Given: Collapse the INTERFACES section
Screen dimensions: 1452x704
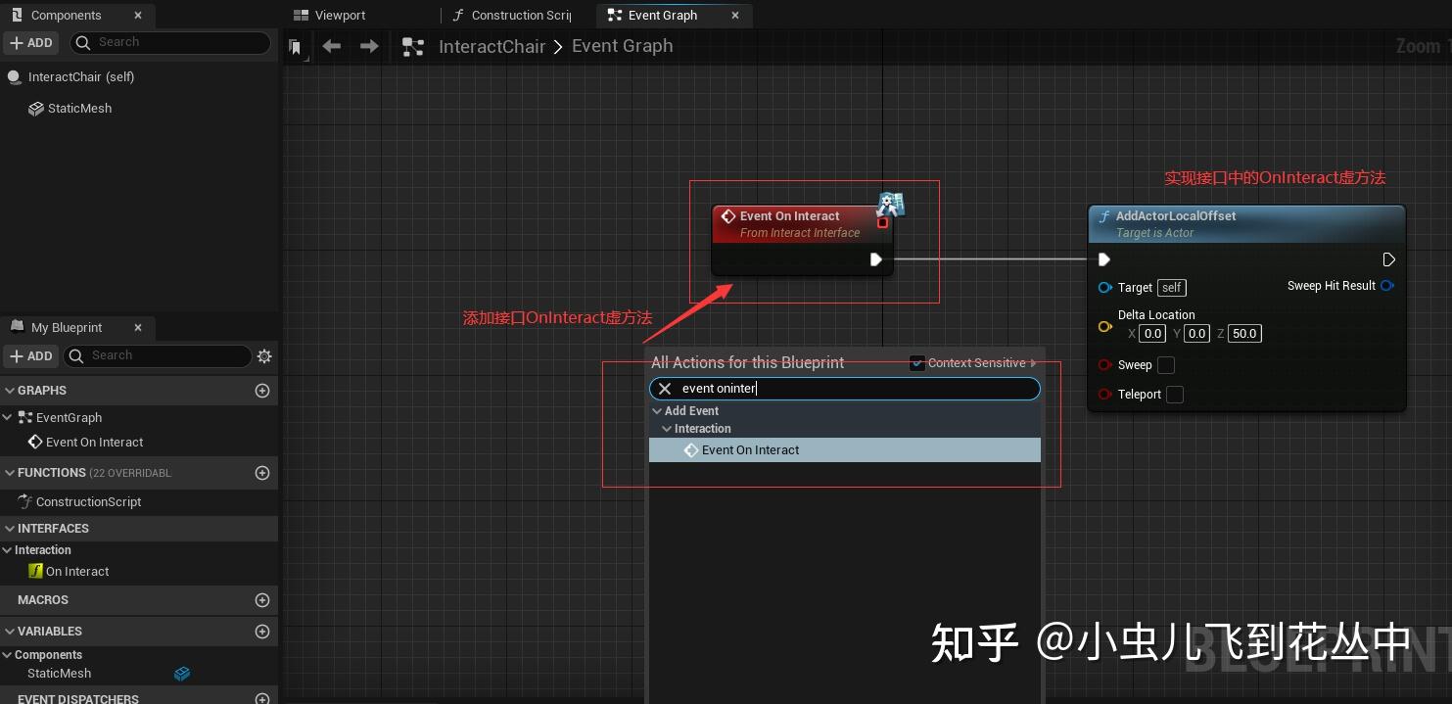Looking at the screenshot, I should pos(8,528).
